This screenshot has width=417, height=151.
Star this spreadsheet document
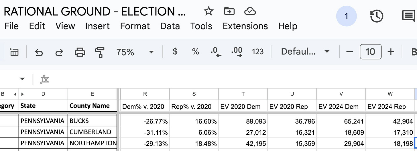tap(208, 11)
